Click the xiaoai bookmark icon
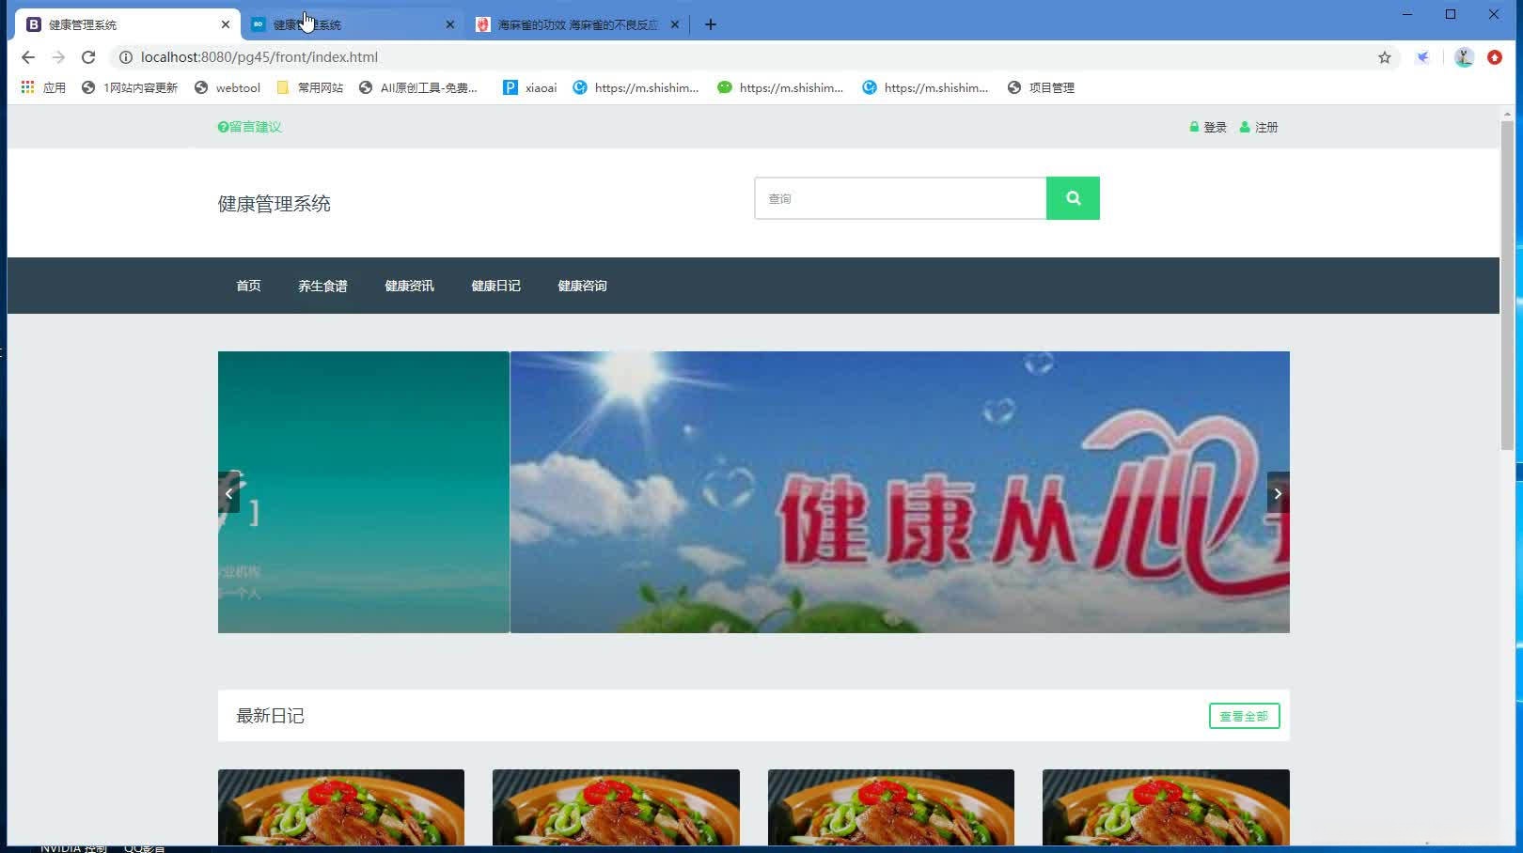 [x=510, y=86]
